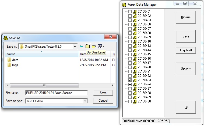Click the data icon beside 20150414
204x126 pixels.
tap(135, 50)
